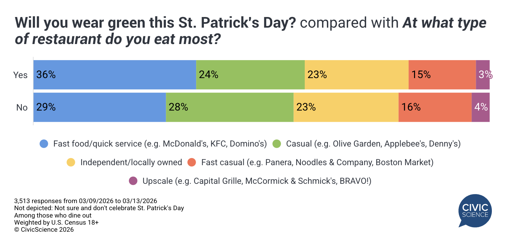
Task: Click the 28% casual bar in No row
Action: 230,107
